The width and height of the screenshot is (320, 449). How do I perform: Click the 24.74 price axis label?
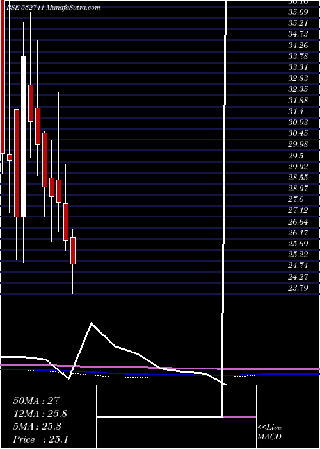pyautogui.click(x=298, y=266)
